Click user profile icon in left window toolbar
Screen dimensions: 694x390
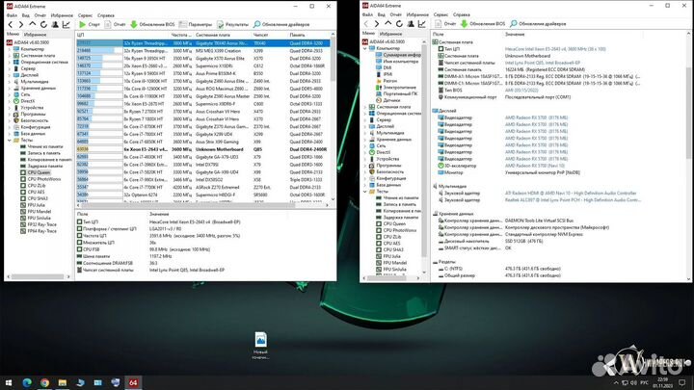click(x=55, y=24)
